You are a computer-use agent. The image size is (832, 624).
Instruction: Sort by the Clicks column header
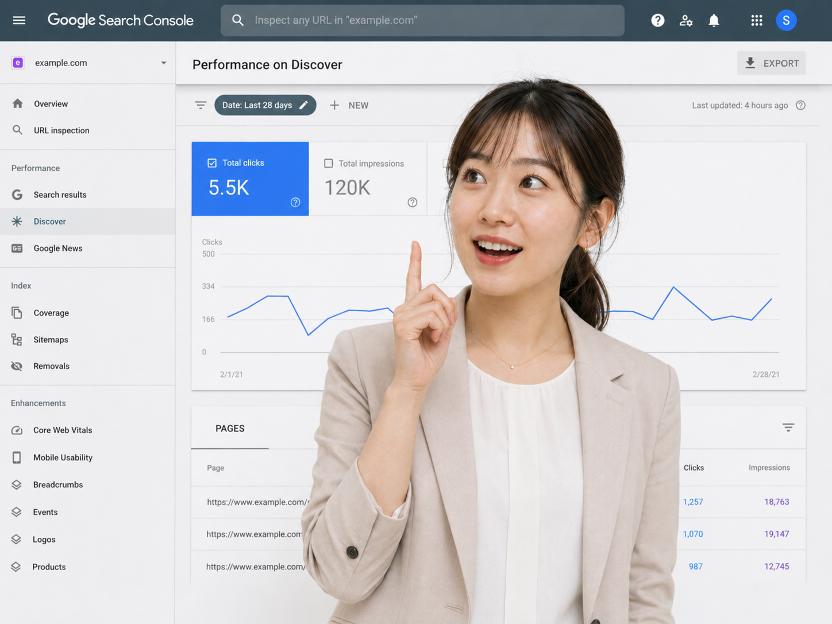(694, 468)
